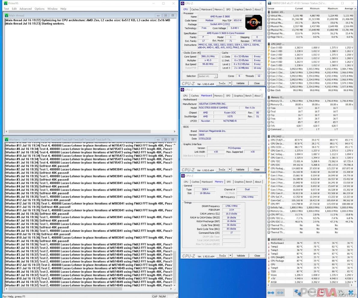
Task: Open the remote network computers icon in HWiNFO
Action: click(298, 292)
